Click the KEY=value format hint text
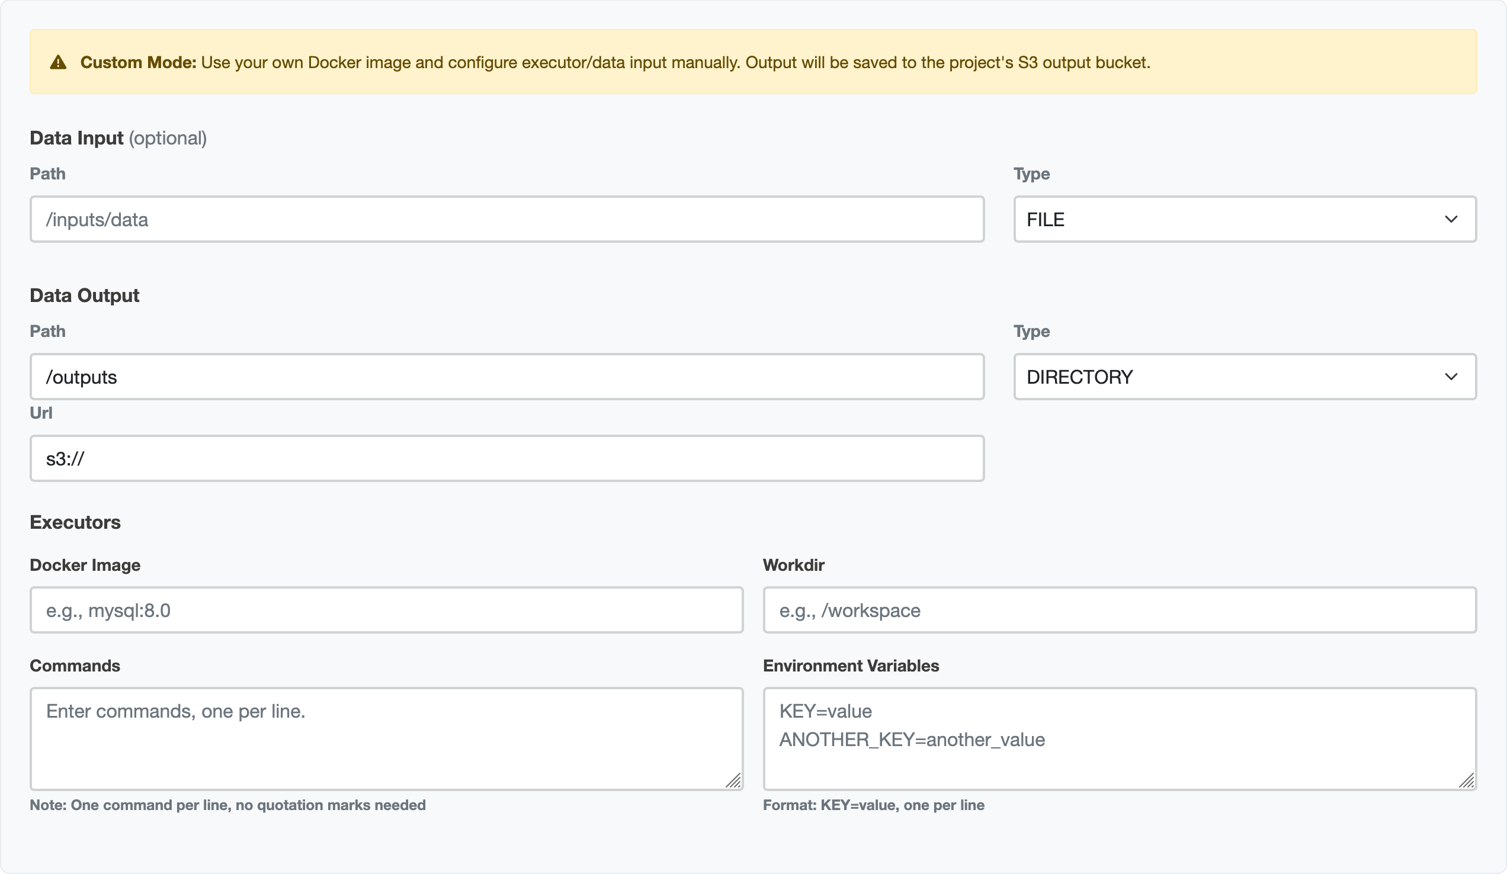The width and height of the screenshot is (1507, 874). 874,805
